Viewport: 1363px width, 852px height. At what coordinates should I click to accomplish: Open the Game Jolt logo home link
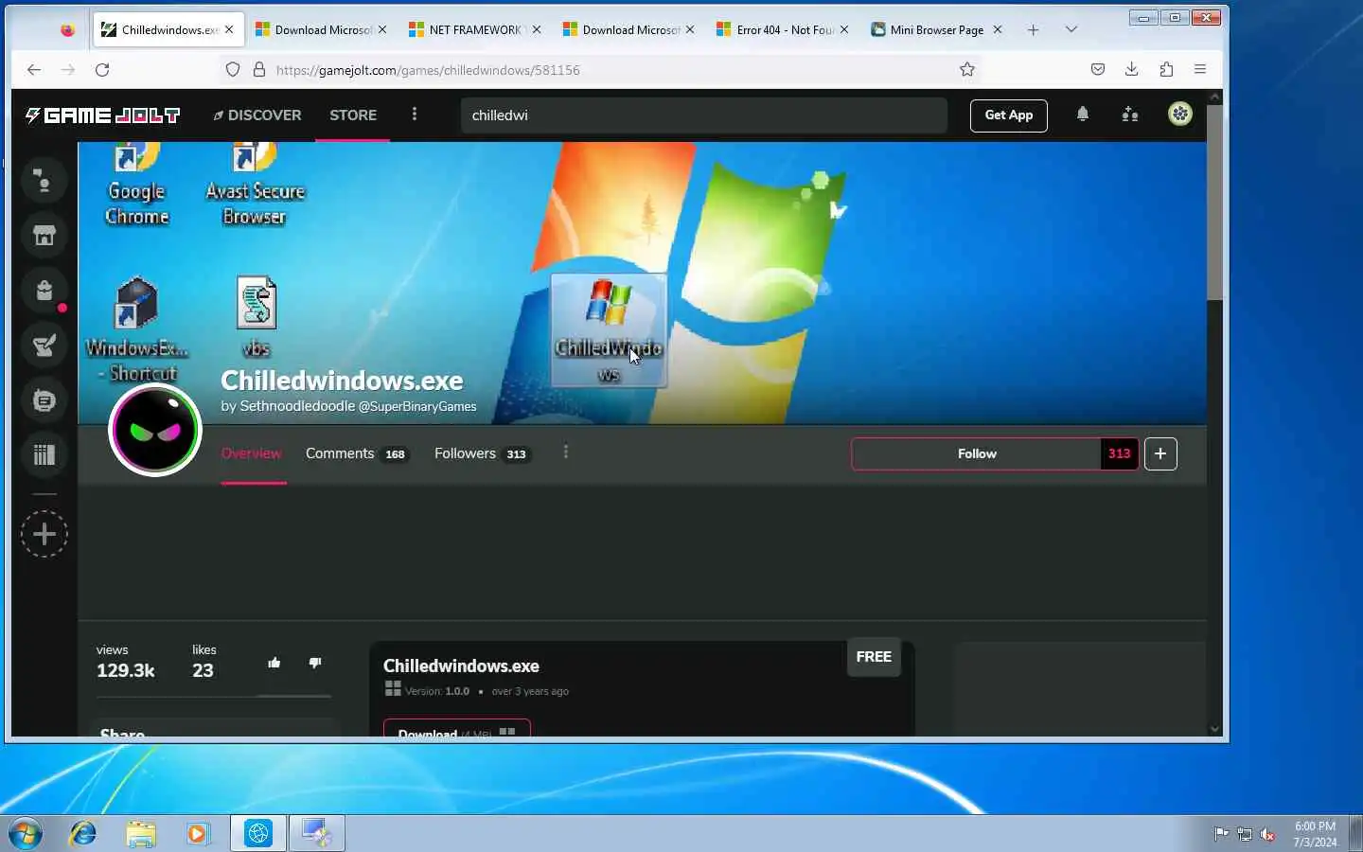pos(102,115)
